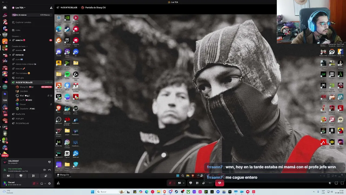
Task: Click the taskbar Buscar search box
Action: pos(111,192)
